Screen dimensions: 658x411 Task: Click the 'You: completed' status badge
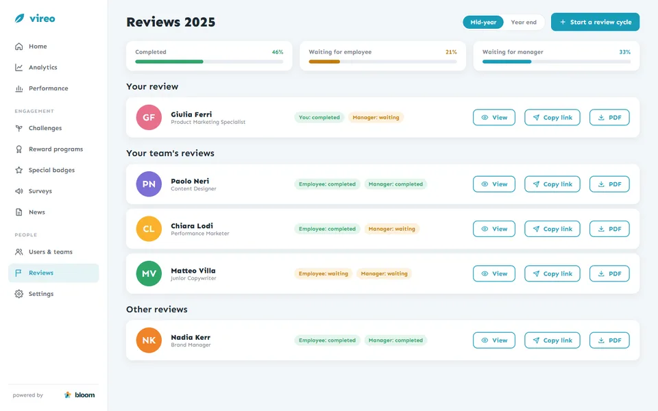(319, 117)
